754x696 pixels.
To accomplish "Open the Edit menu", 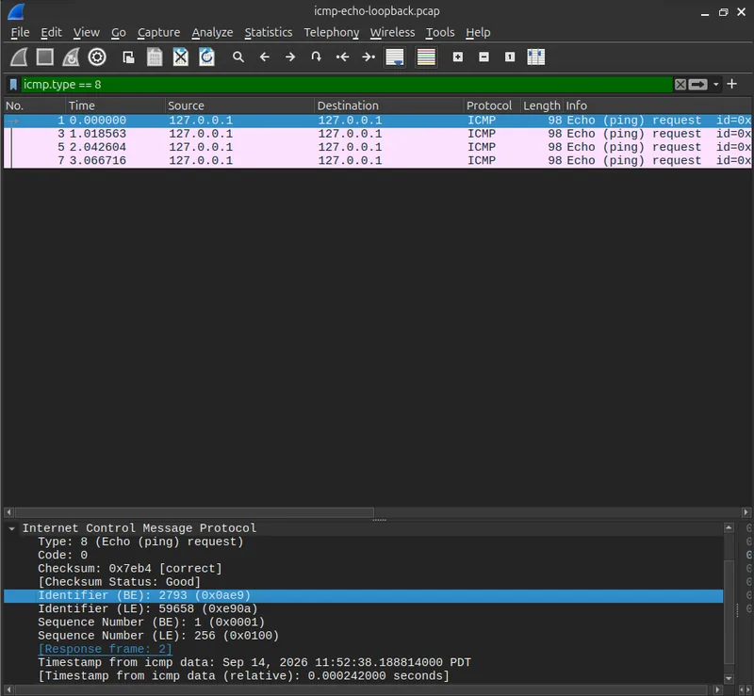I will tap(51, 32).
